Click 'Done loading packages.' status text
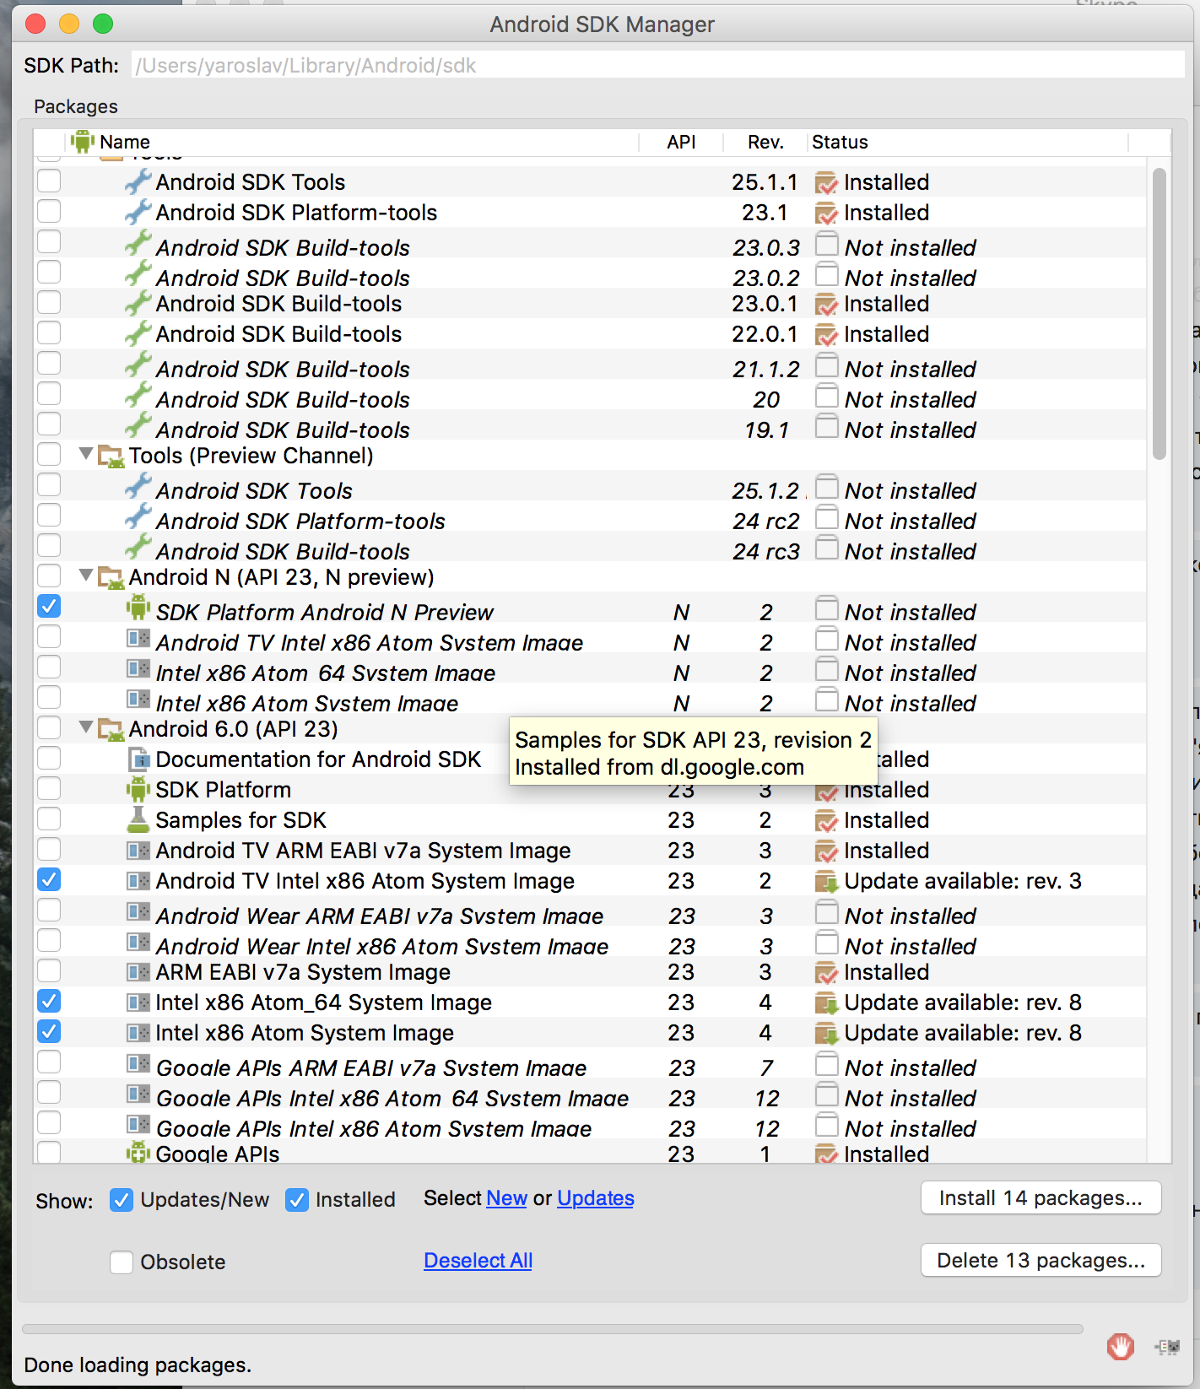The image size is (1200, 1389). tap(138, 1365)
